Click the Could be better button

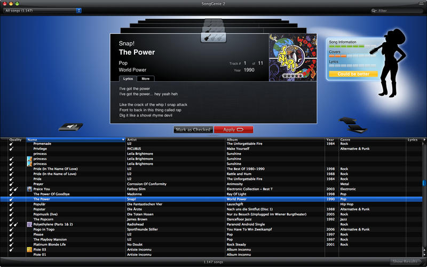[353, 74]
